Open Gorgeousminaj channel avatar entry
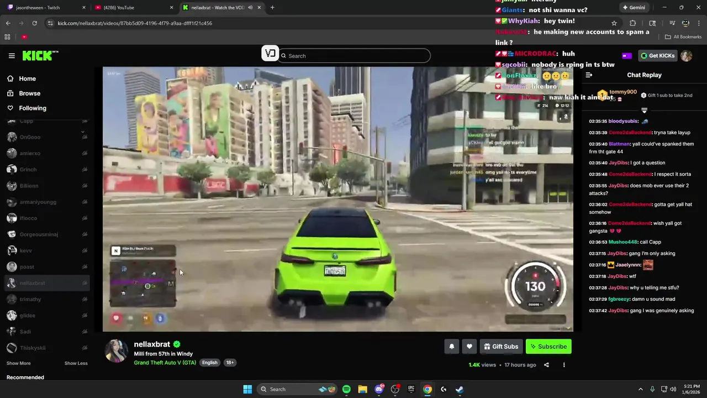Image resolution: width=707 pixels, height=398 pixels. pos(47,234)
